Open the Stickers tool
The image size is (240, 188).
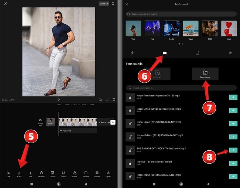(41, 174)
